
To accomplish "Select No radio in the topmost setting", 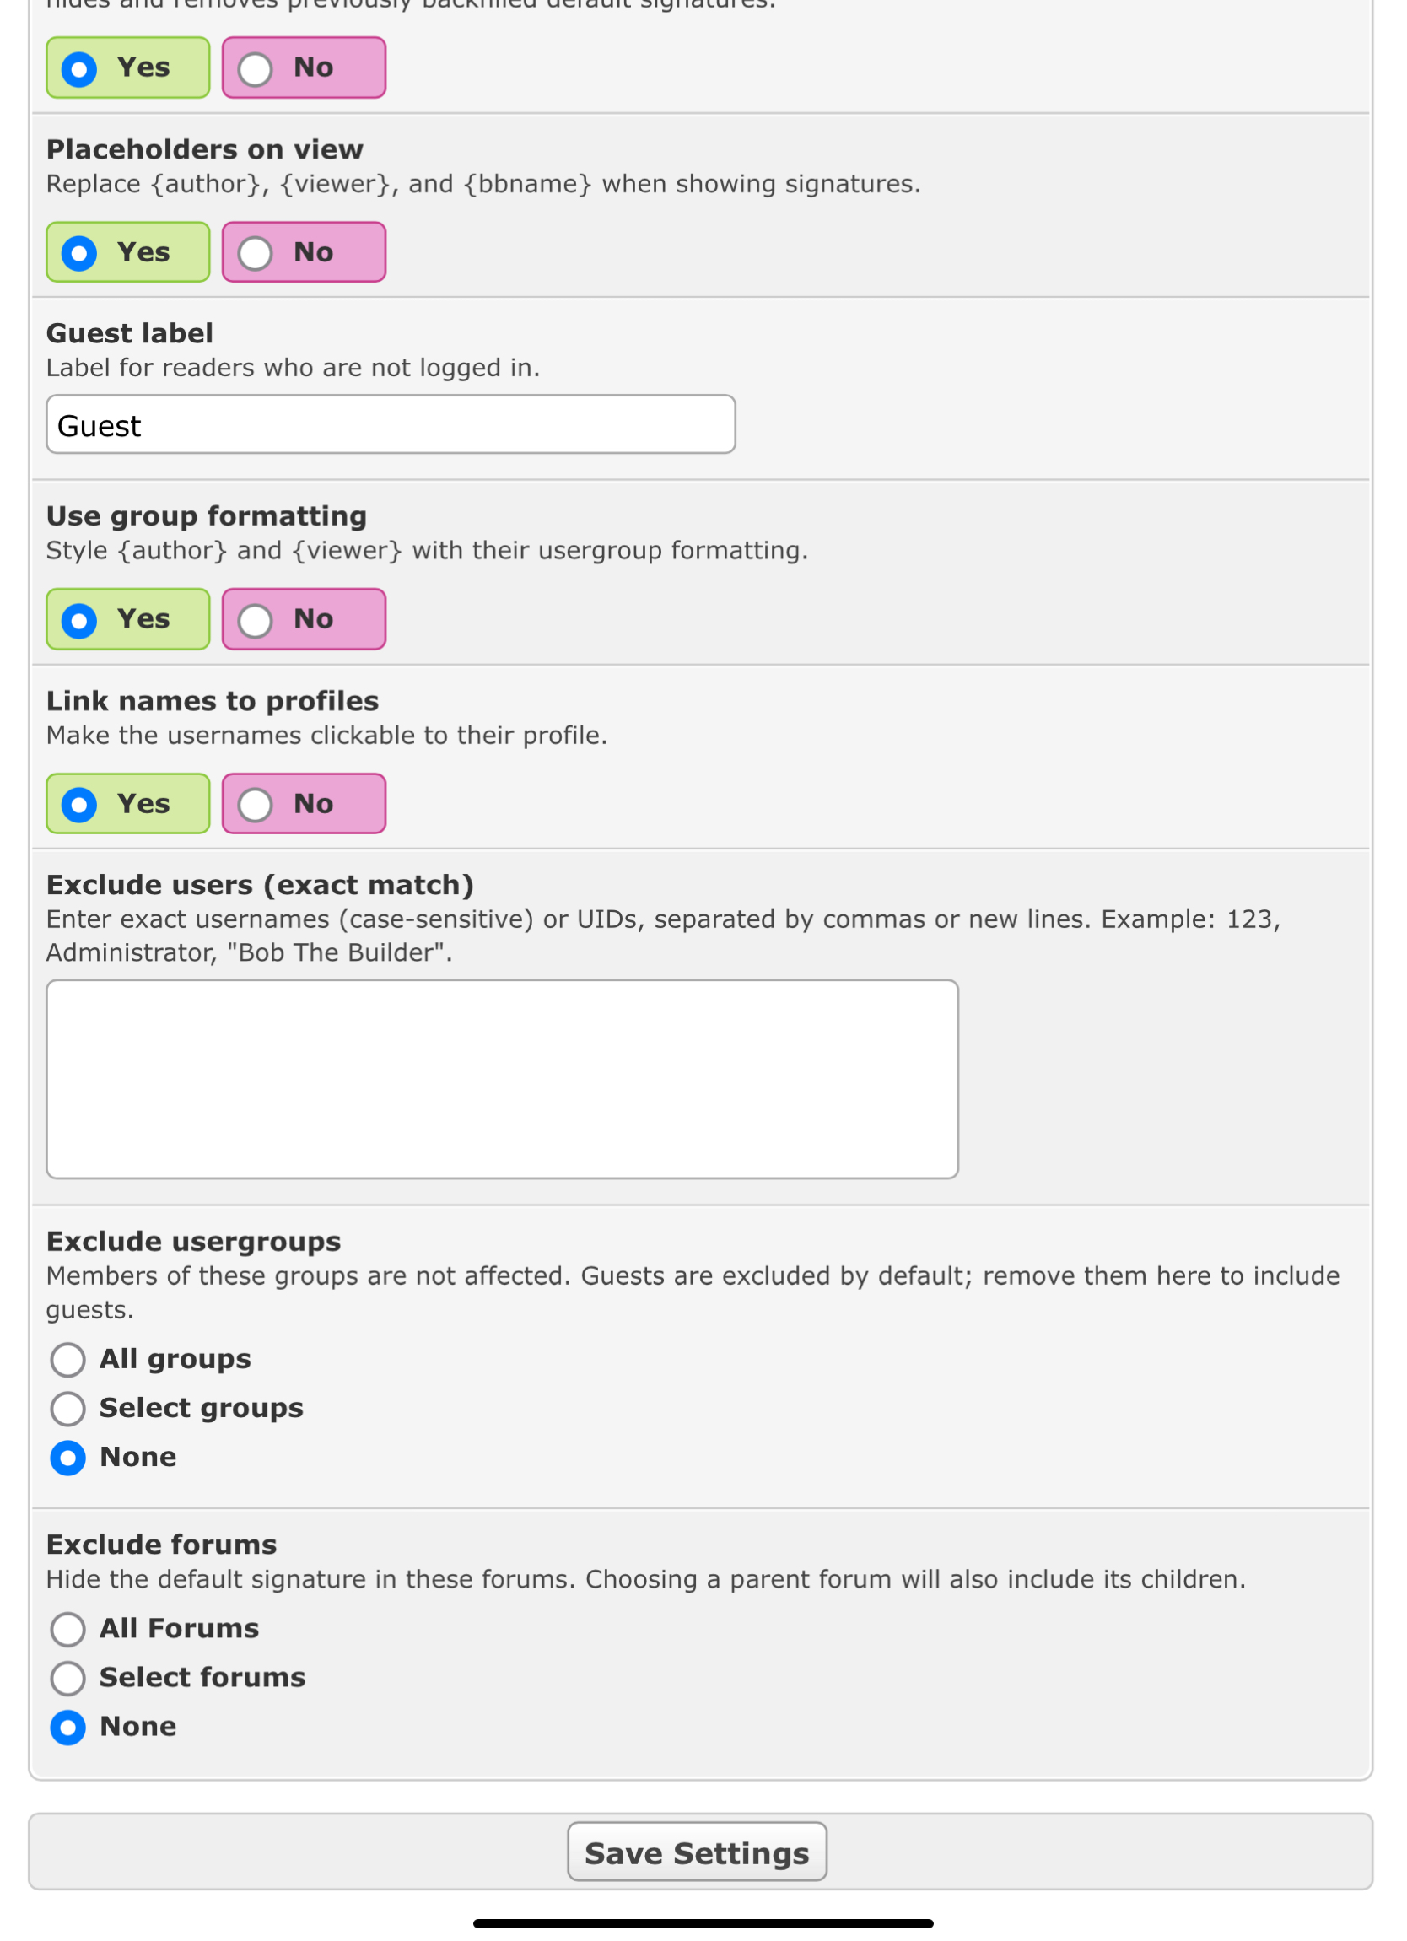I will tap(255, 68).
